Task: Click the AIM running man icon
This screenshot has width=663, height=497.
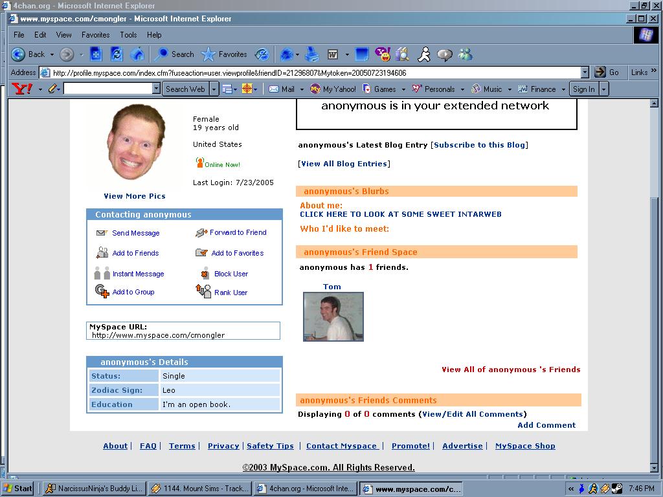Action: pyautogui.click(x=423, y=54)
